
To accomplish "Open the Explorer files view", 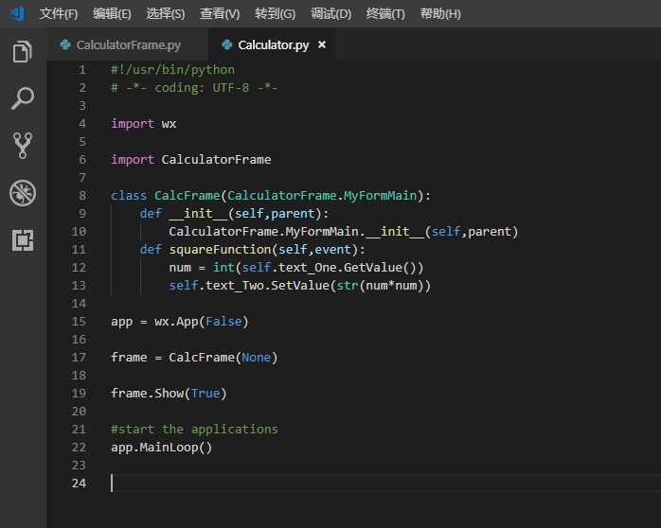I will [23, 51].
